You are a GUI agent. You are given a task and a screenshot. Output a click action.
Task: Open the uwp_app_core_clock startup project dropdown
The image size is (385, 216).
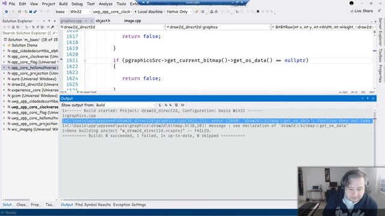[x=112, y=11]
